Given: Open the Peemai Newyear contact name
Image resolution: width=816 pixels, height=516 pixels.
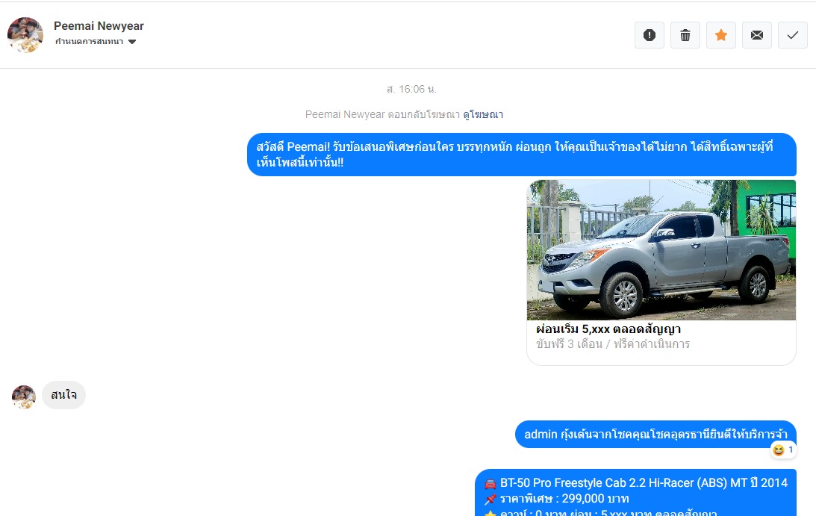Looking at the screenshot, I should tap(99, 26).
